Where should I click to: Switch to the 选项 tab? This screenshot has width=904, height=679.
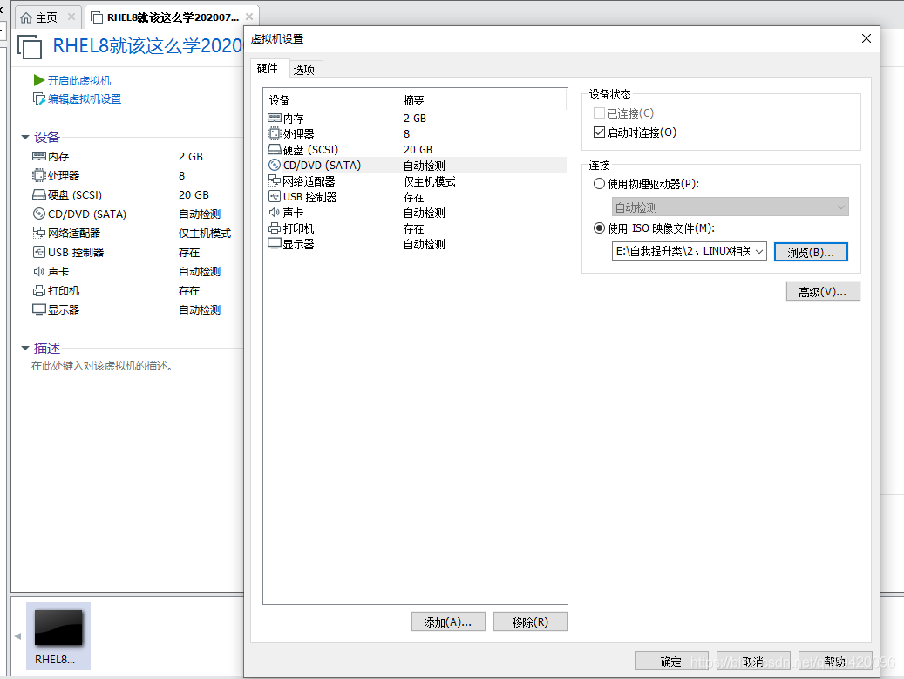pos(304,69)
